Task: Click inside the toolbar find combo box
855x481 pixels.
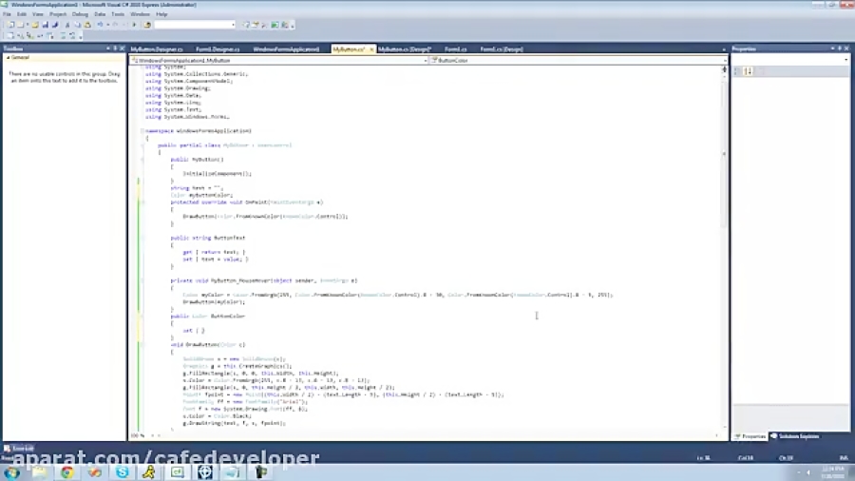Action: coord(193,25)
